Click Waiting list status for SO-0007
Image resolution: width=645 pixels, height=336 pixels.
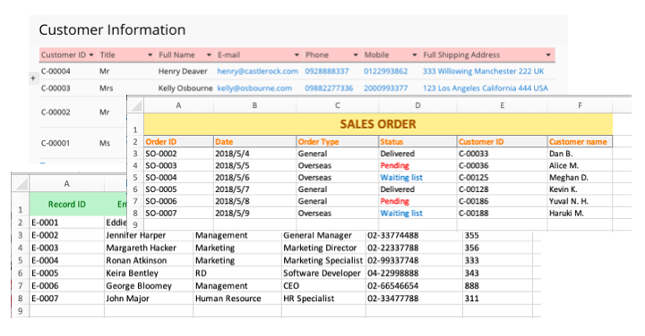point(401,214)
